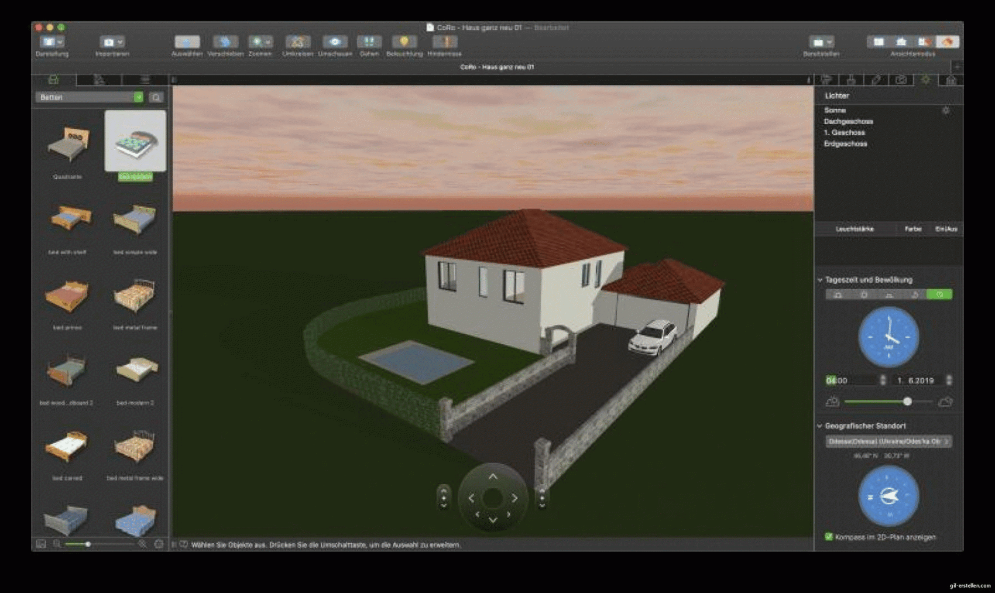Select Sonne in the Lichter list
This screenshot has width=995, height=593.
(835, 111)
